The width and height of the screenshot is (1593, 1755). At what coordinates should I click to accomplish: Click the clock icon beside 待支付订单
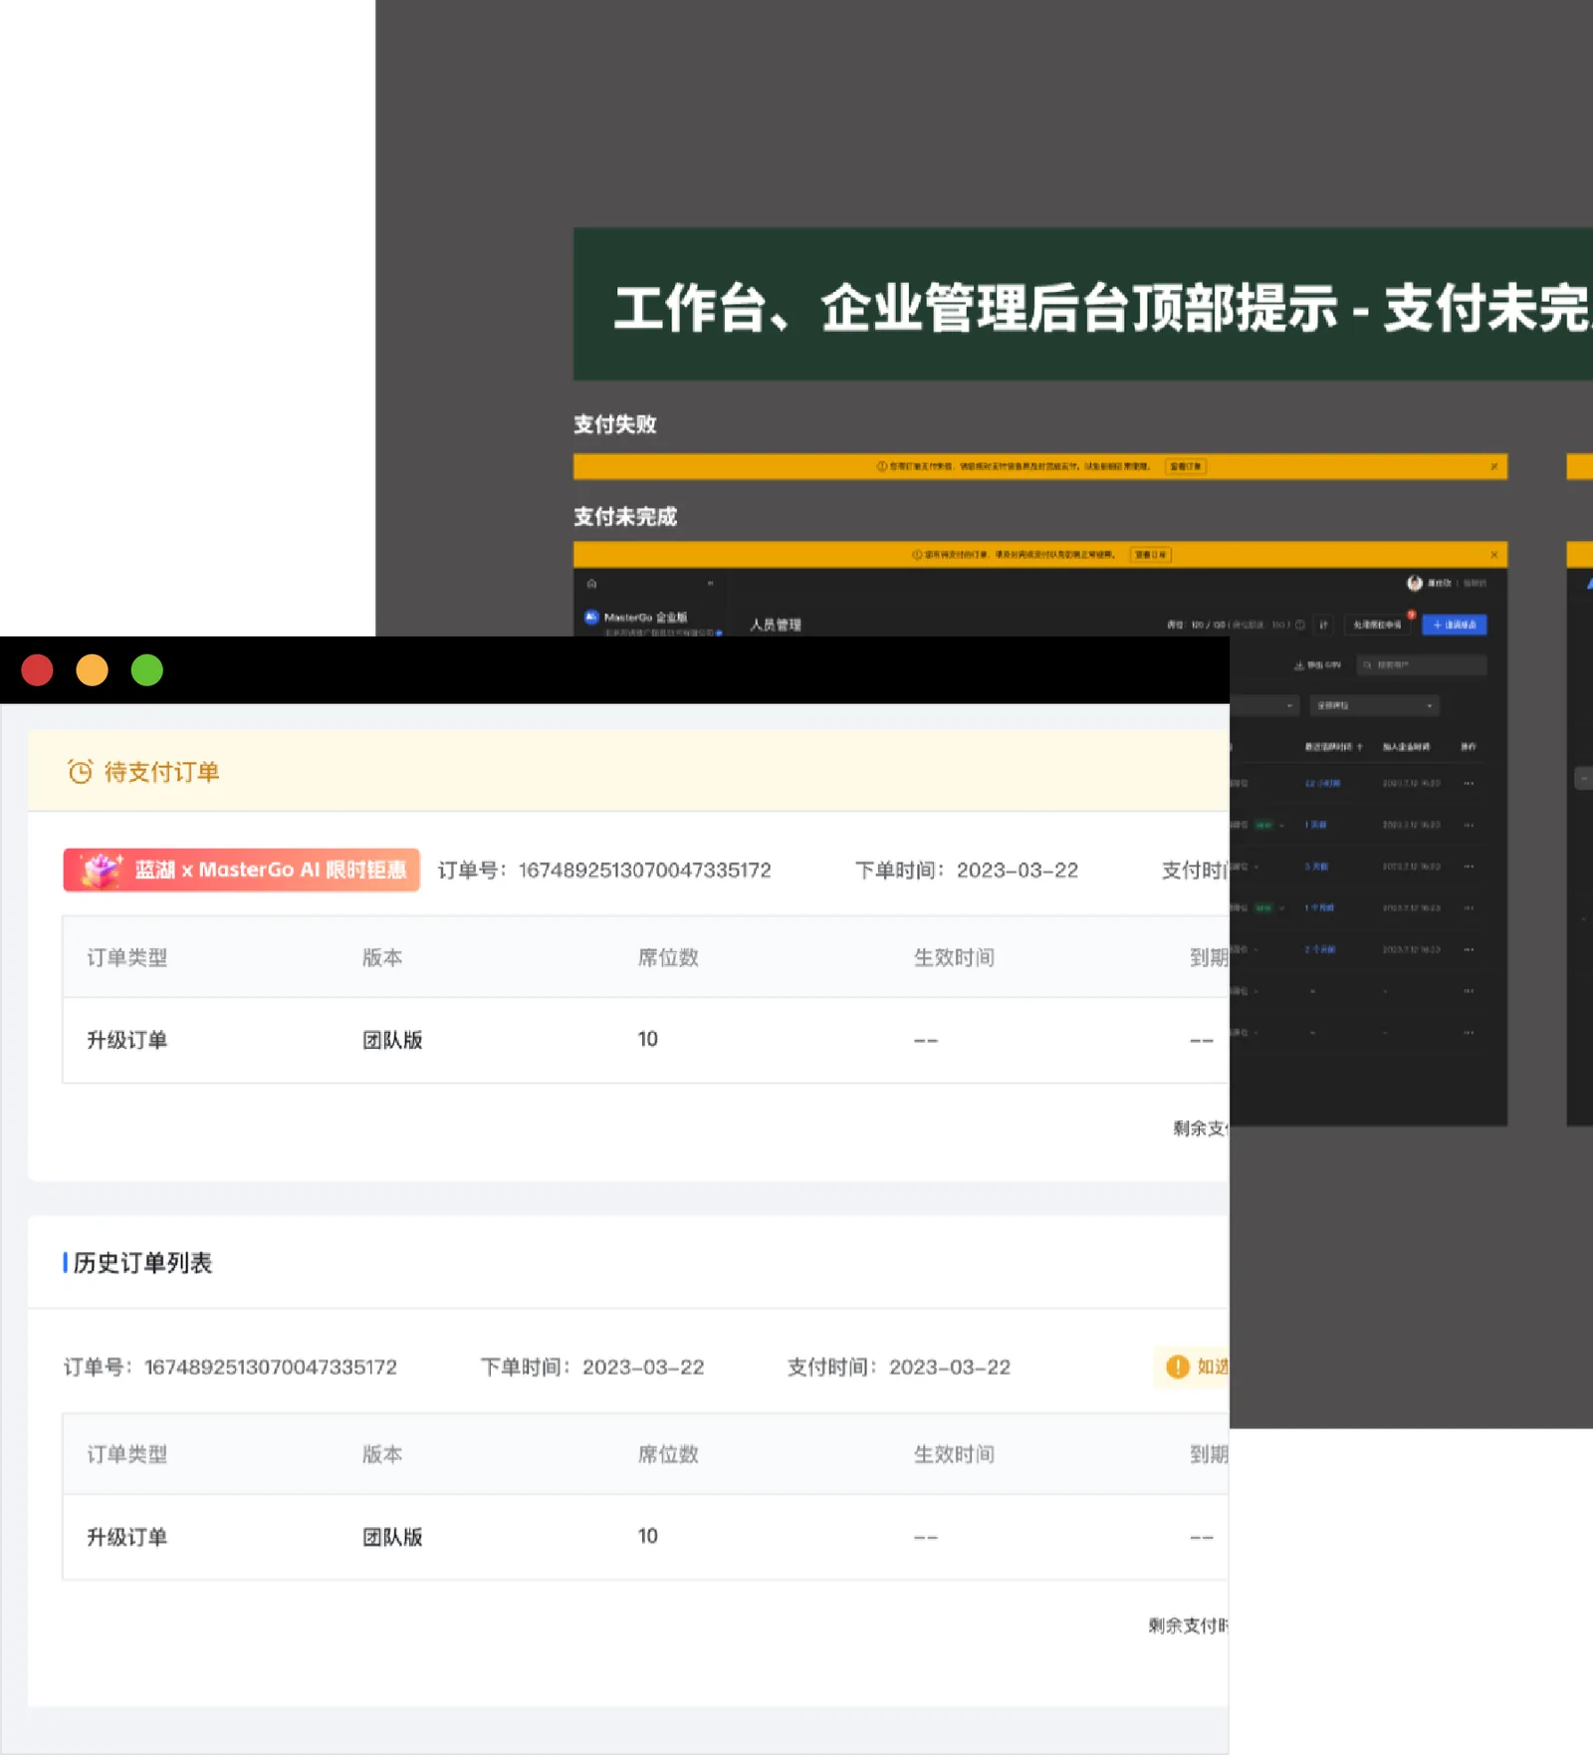(x=80, y=771)
